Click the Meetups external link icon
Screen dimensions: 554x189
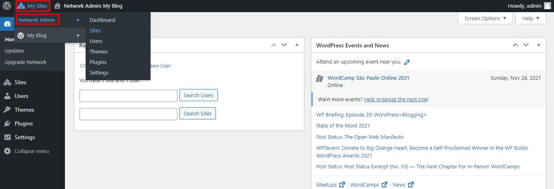click(342, 185)
